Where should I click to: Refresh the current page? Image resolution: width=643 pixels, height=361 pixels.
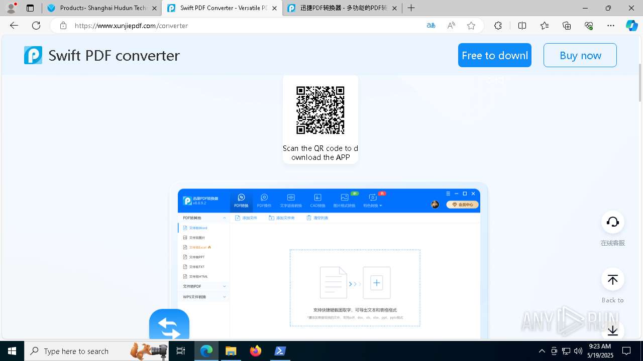[x=36, y=26]
